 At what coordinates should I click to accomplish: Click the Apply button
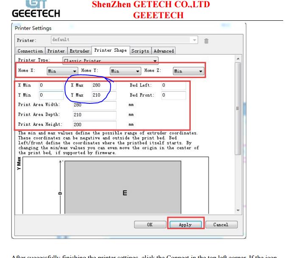pos(186,225)
